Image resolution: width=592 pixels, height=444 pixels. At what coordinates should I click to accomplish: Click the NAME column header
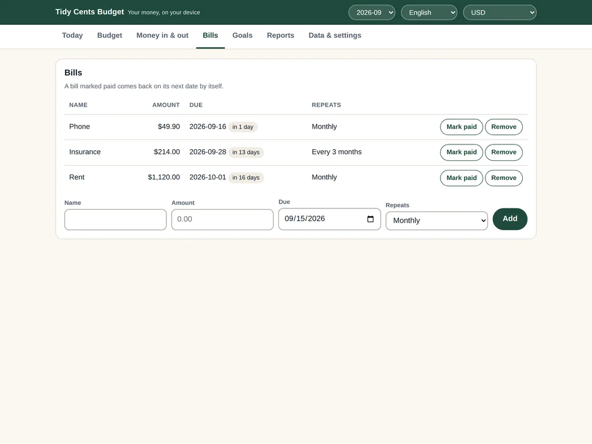78,105
